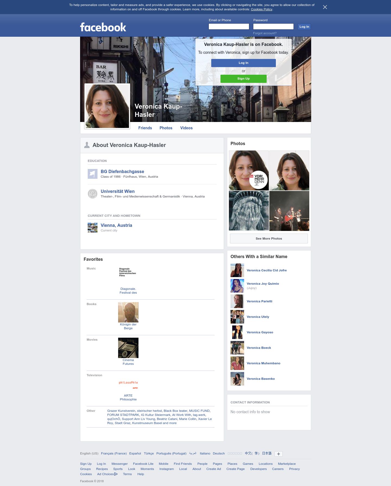Viewport: 391px width, 486px height.
Task: Switch to the Videos tab
Action: [186, 128]
